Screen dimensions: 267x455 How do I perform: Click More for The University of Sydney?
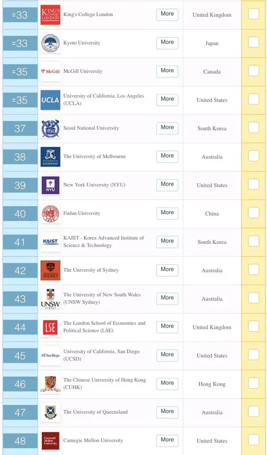tap(167, 270)
